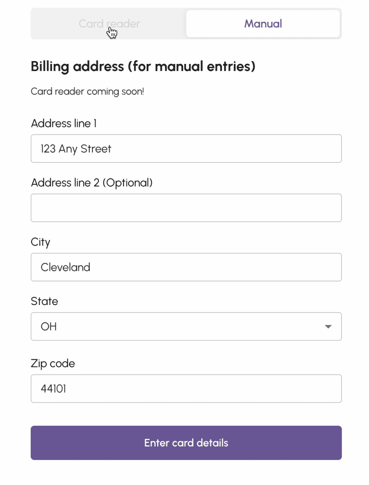
Task: Click into the Zip code input field
Action: (186, 389)
